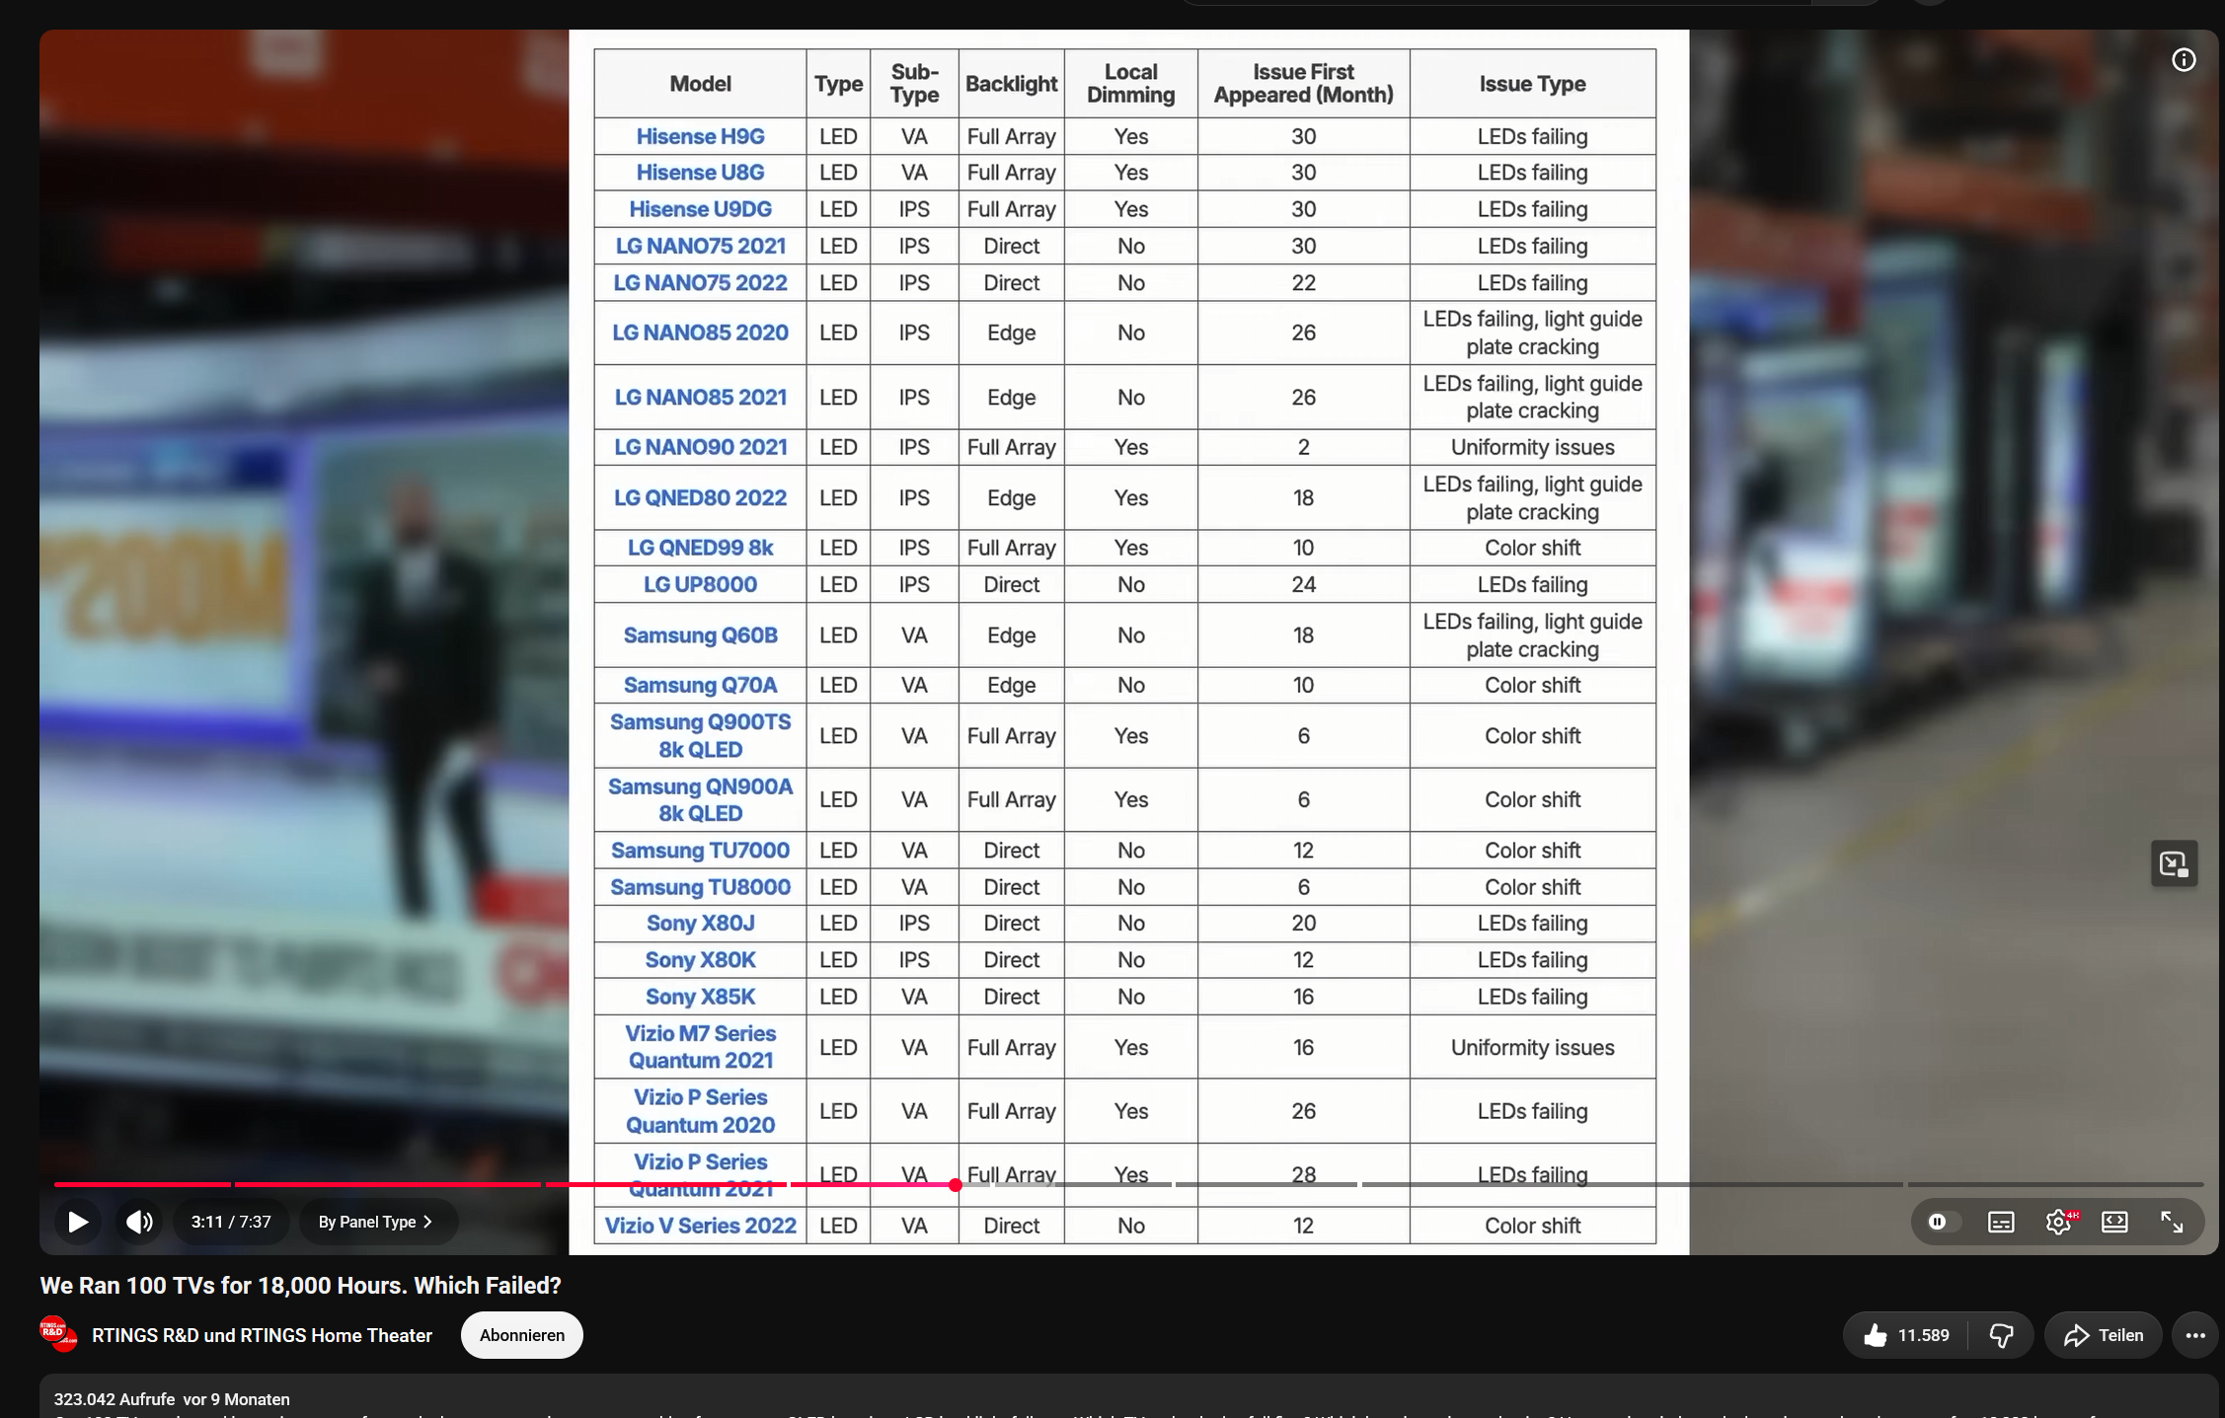Screen dimensions: 2225x1418
Task: Open the video settings gear
Action: 2059,1222
